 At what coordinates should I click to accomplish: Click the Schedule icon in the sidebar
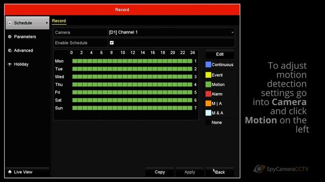(10, 23)
